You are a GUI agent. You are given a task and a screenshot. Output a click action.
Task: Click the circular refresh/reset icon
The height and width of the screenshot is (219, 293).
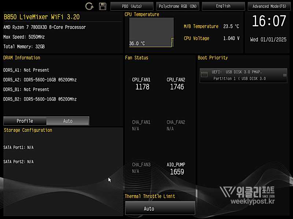pyautogui.click(x=89, y=6)
